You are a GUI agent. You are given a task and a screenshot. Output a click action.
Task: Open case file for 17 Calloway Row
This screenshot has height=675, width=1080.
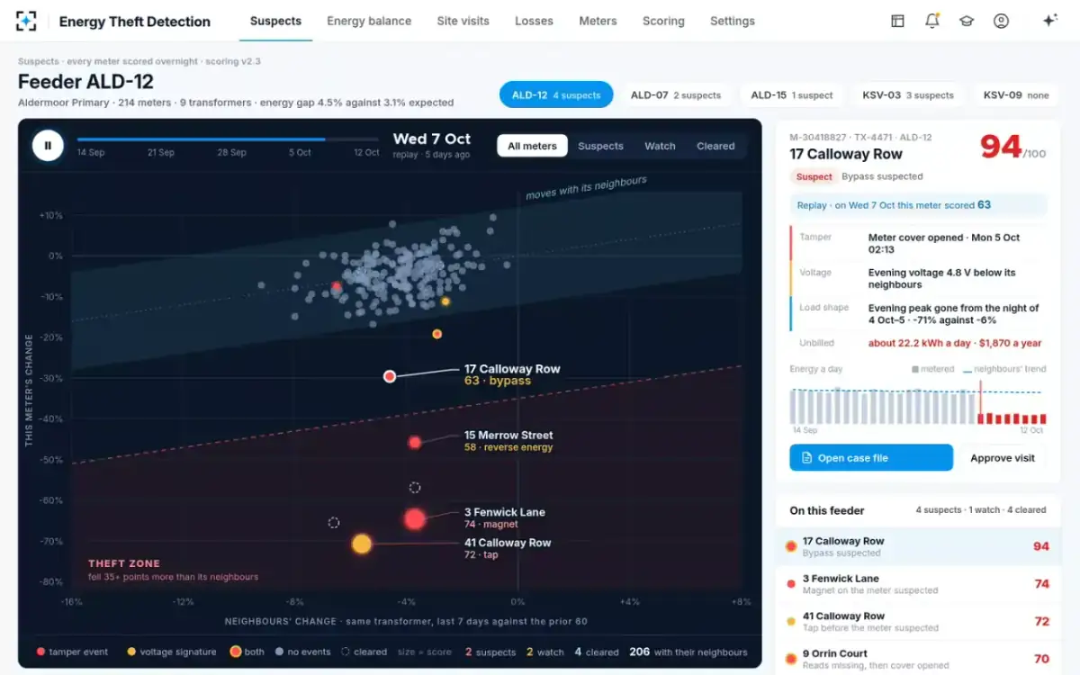871,457
